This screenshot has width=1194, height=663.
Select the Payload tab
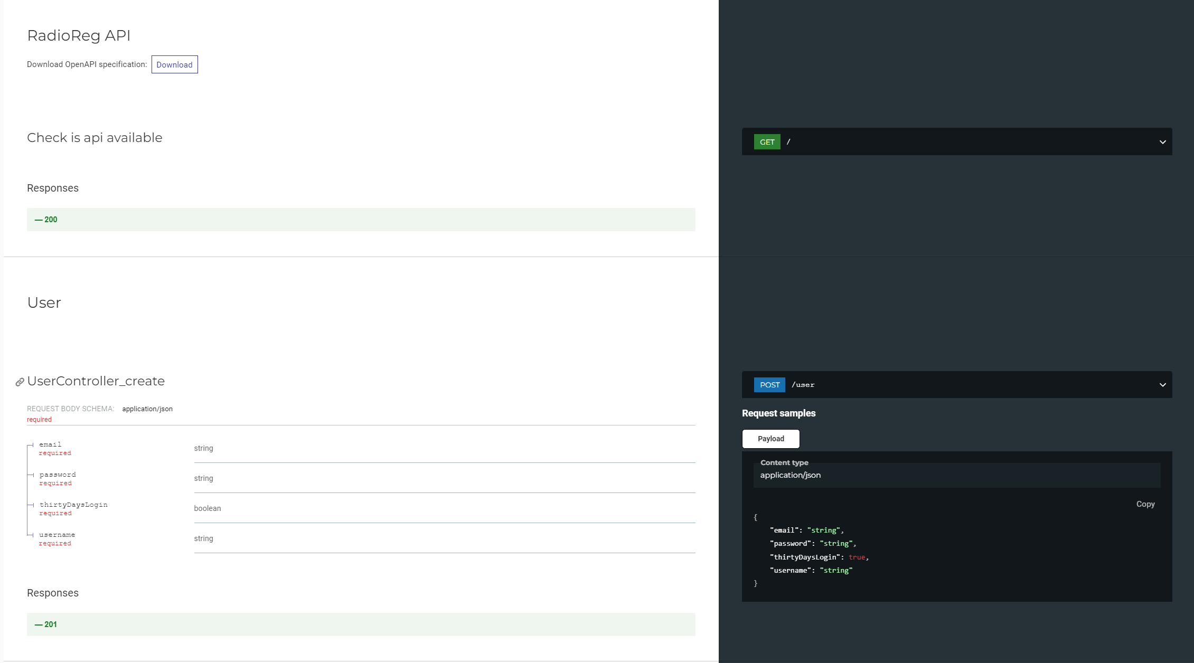tap(770, 439)
